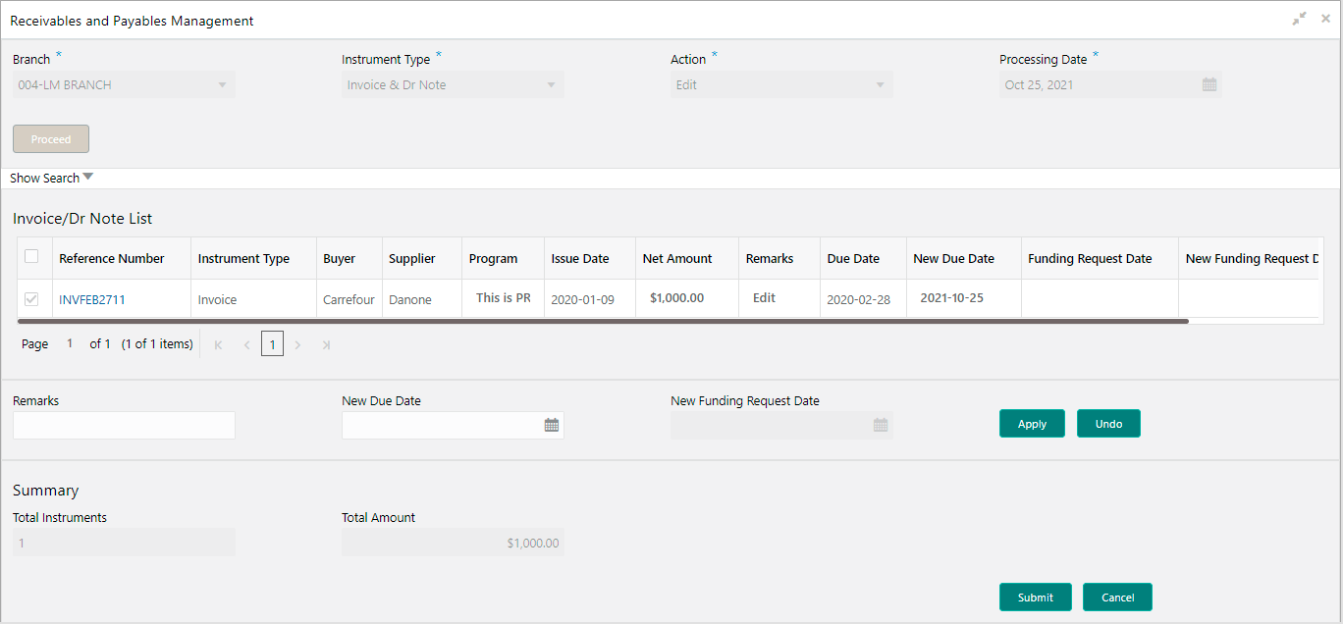Click the Carrefour buyer cell
This screenshot has height=624, width=1343.
[349, 300]
